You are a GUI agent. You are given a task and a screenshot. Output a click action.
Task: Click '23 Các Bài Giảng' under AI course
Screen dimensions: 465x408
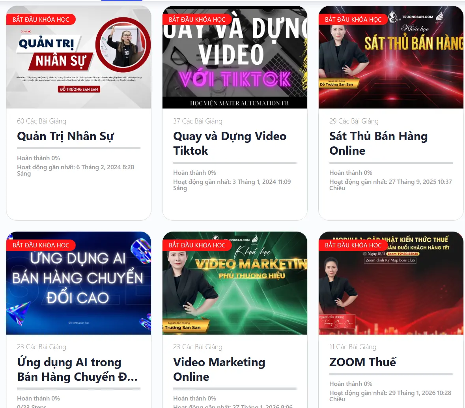tap(41, 347)
